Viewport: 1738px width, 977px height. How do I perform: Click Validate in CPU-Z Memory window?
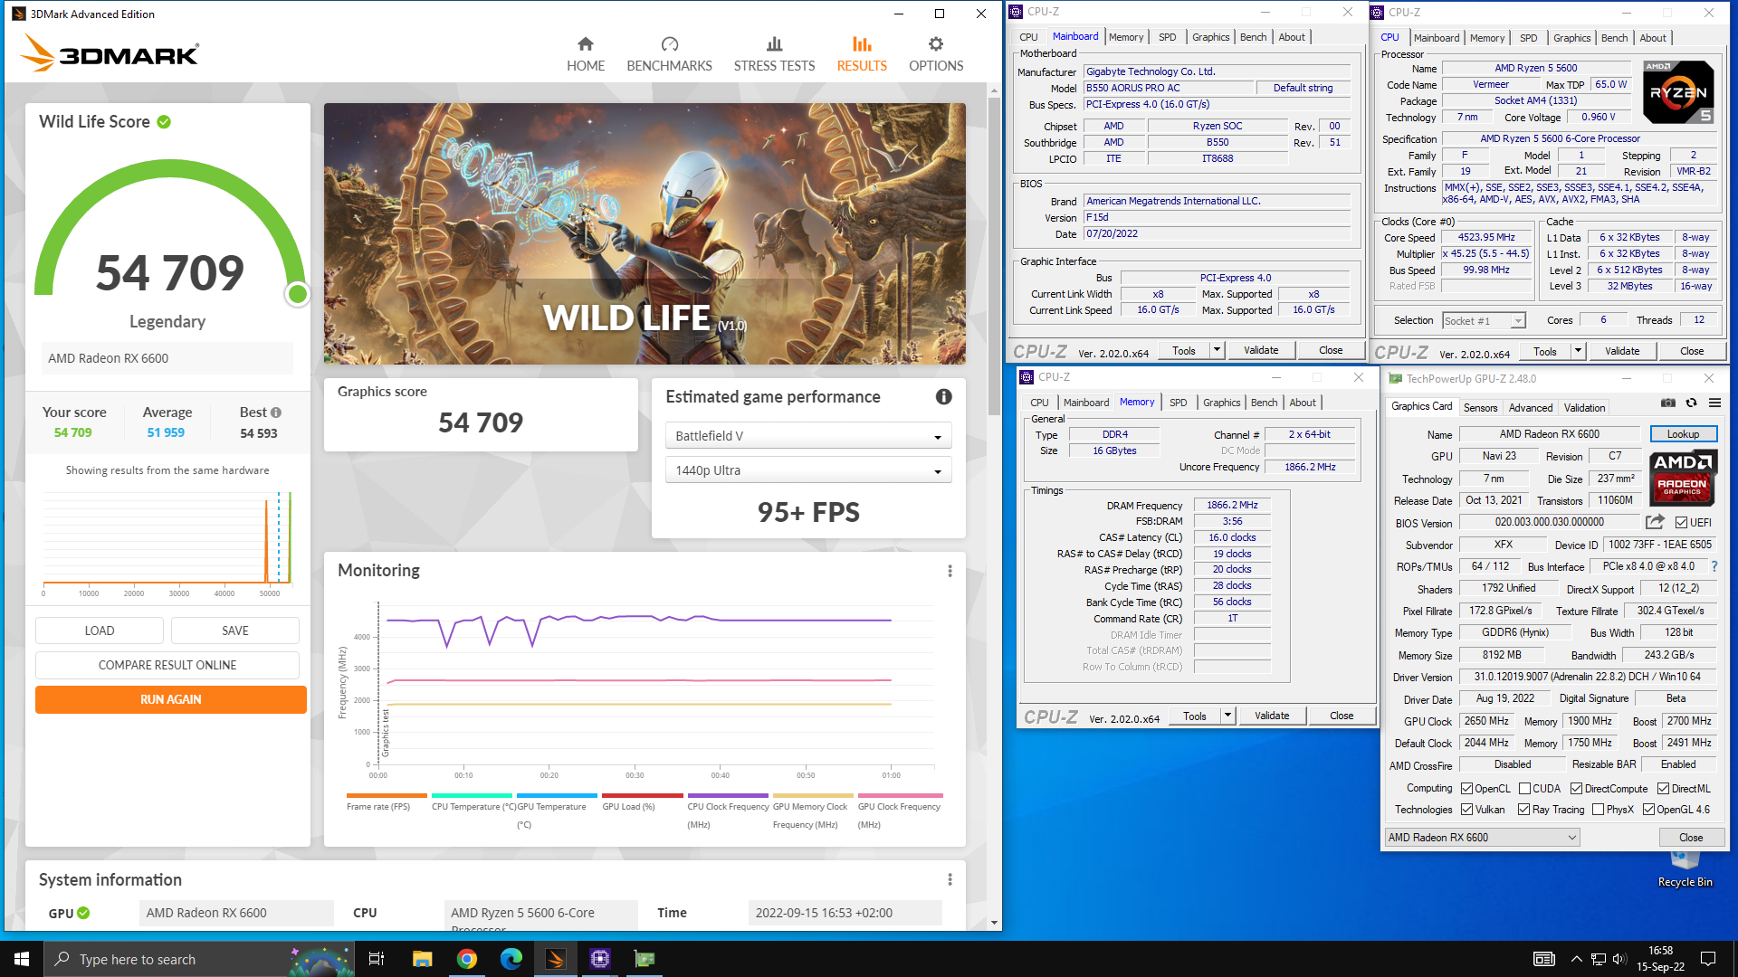click(x=1272, y=716)
